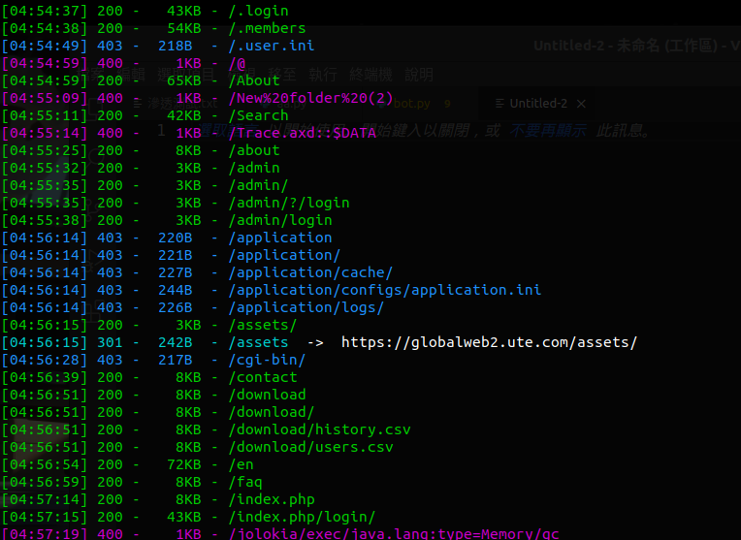
Task: Open the 說明 menu in VS Code
Action: tap(419, 75)
